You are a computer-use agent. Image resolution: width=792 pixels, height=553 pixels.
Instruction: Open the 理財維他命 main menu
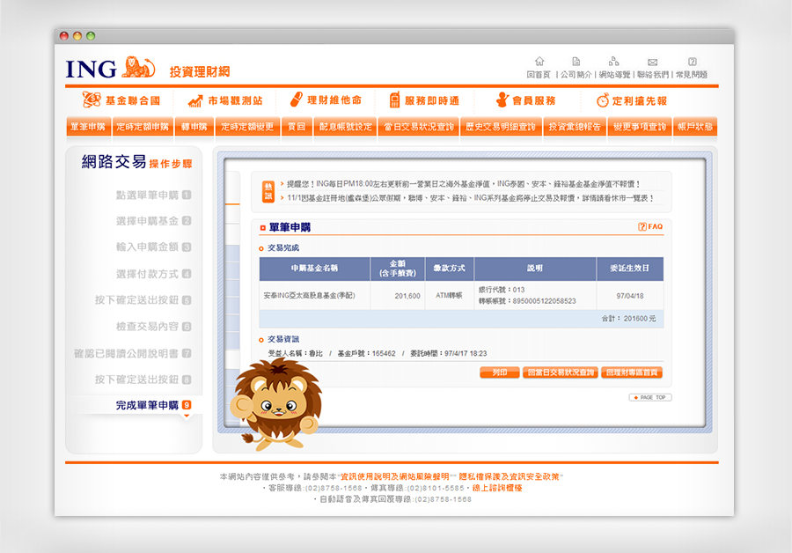[x=326, y=100]
